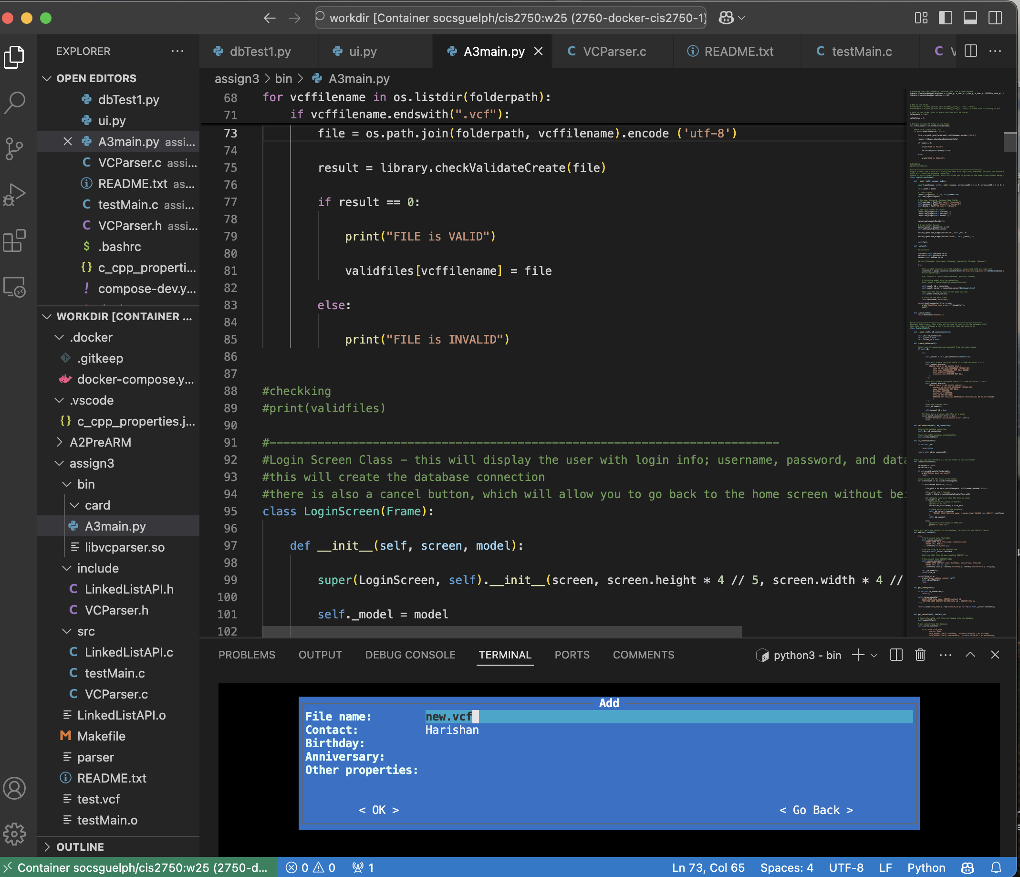Open the Search view in activity bar
This screenshot has width=1020, height=877.
(15, 103)
